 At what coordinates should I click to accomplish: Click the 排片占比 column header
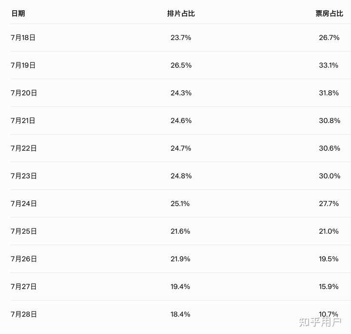(x=181, y=14)
